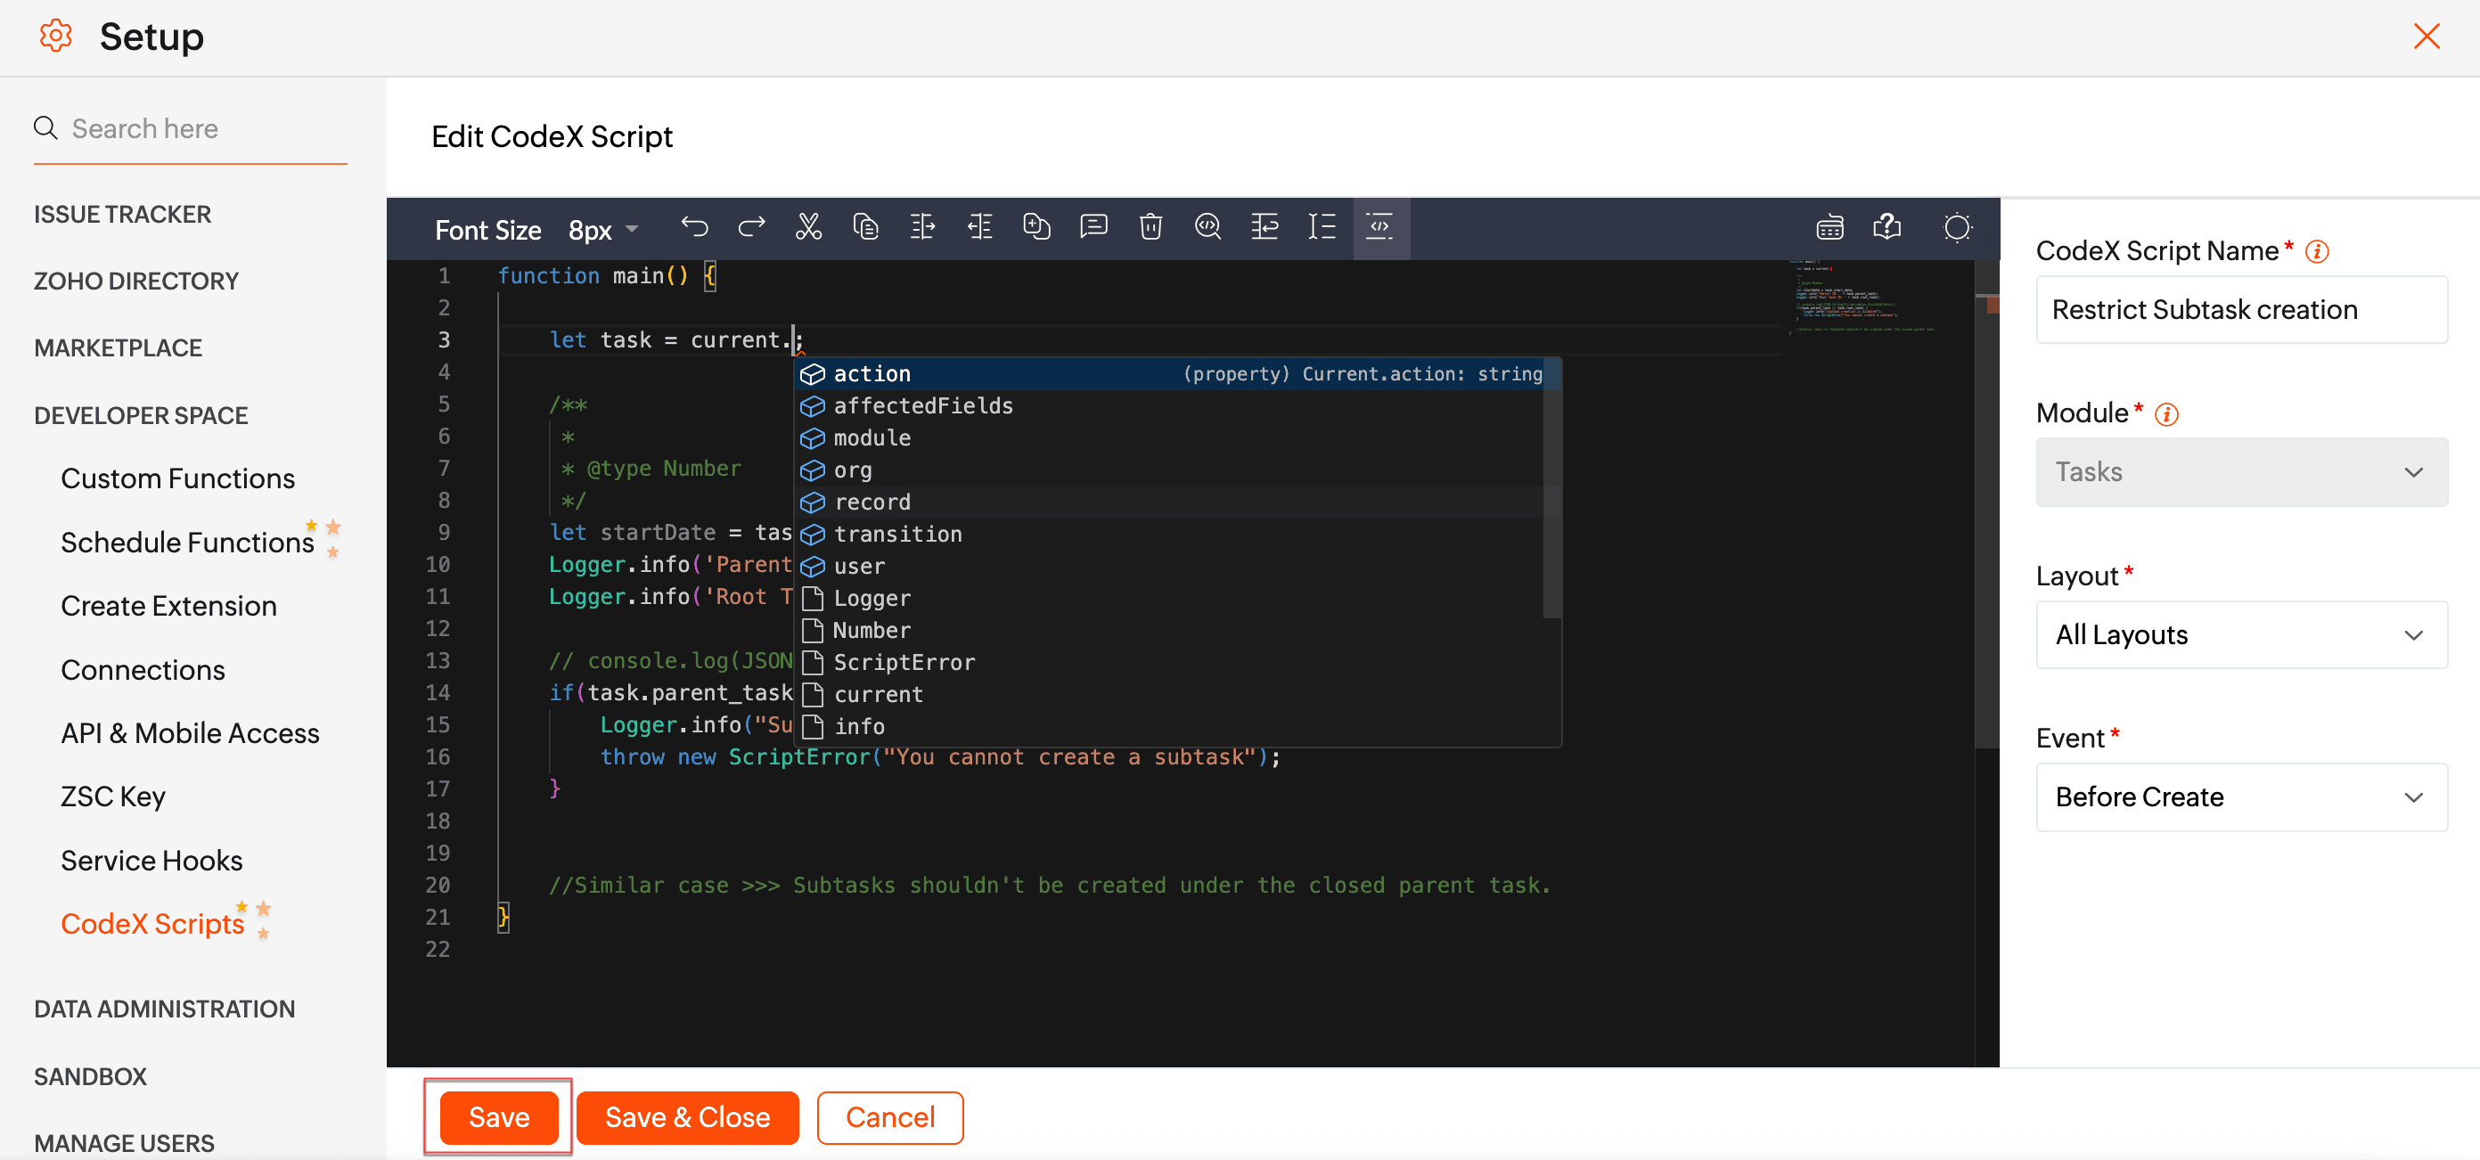Open the keyboard shortcuts icon
The image size is (2480, 1160).
click(1829, 228)
